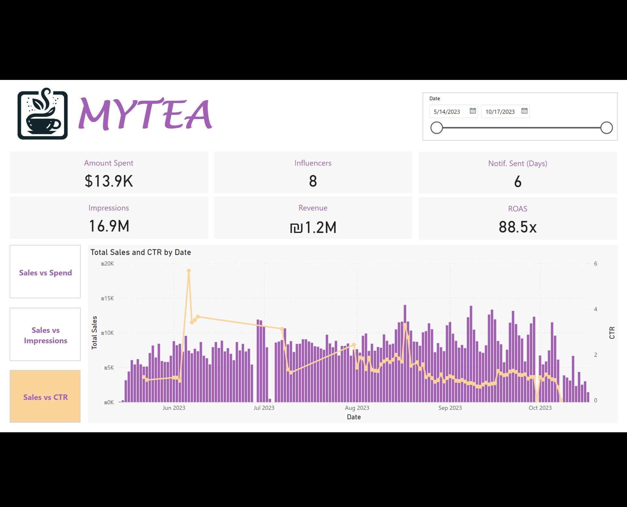Select the Impressions KPI card
This screenshot has height=507, width=627.
[109, 217]
